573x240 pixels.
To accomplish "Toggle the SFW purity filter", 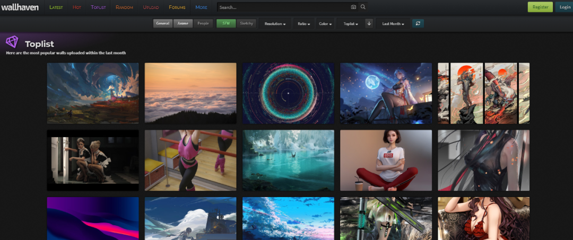I will click(226, 24).
